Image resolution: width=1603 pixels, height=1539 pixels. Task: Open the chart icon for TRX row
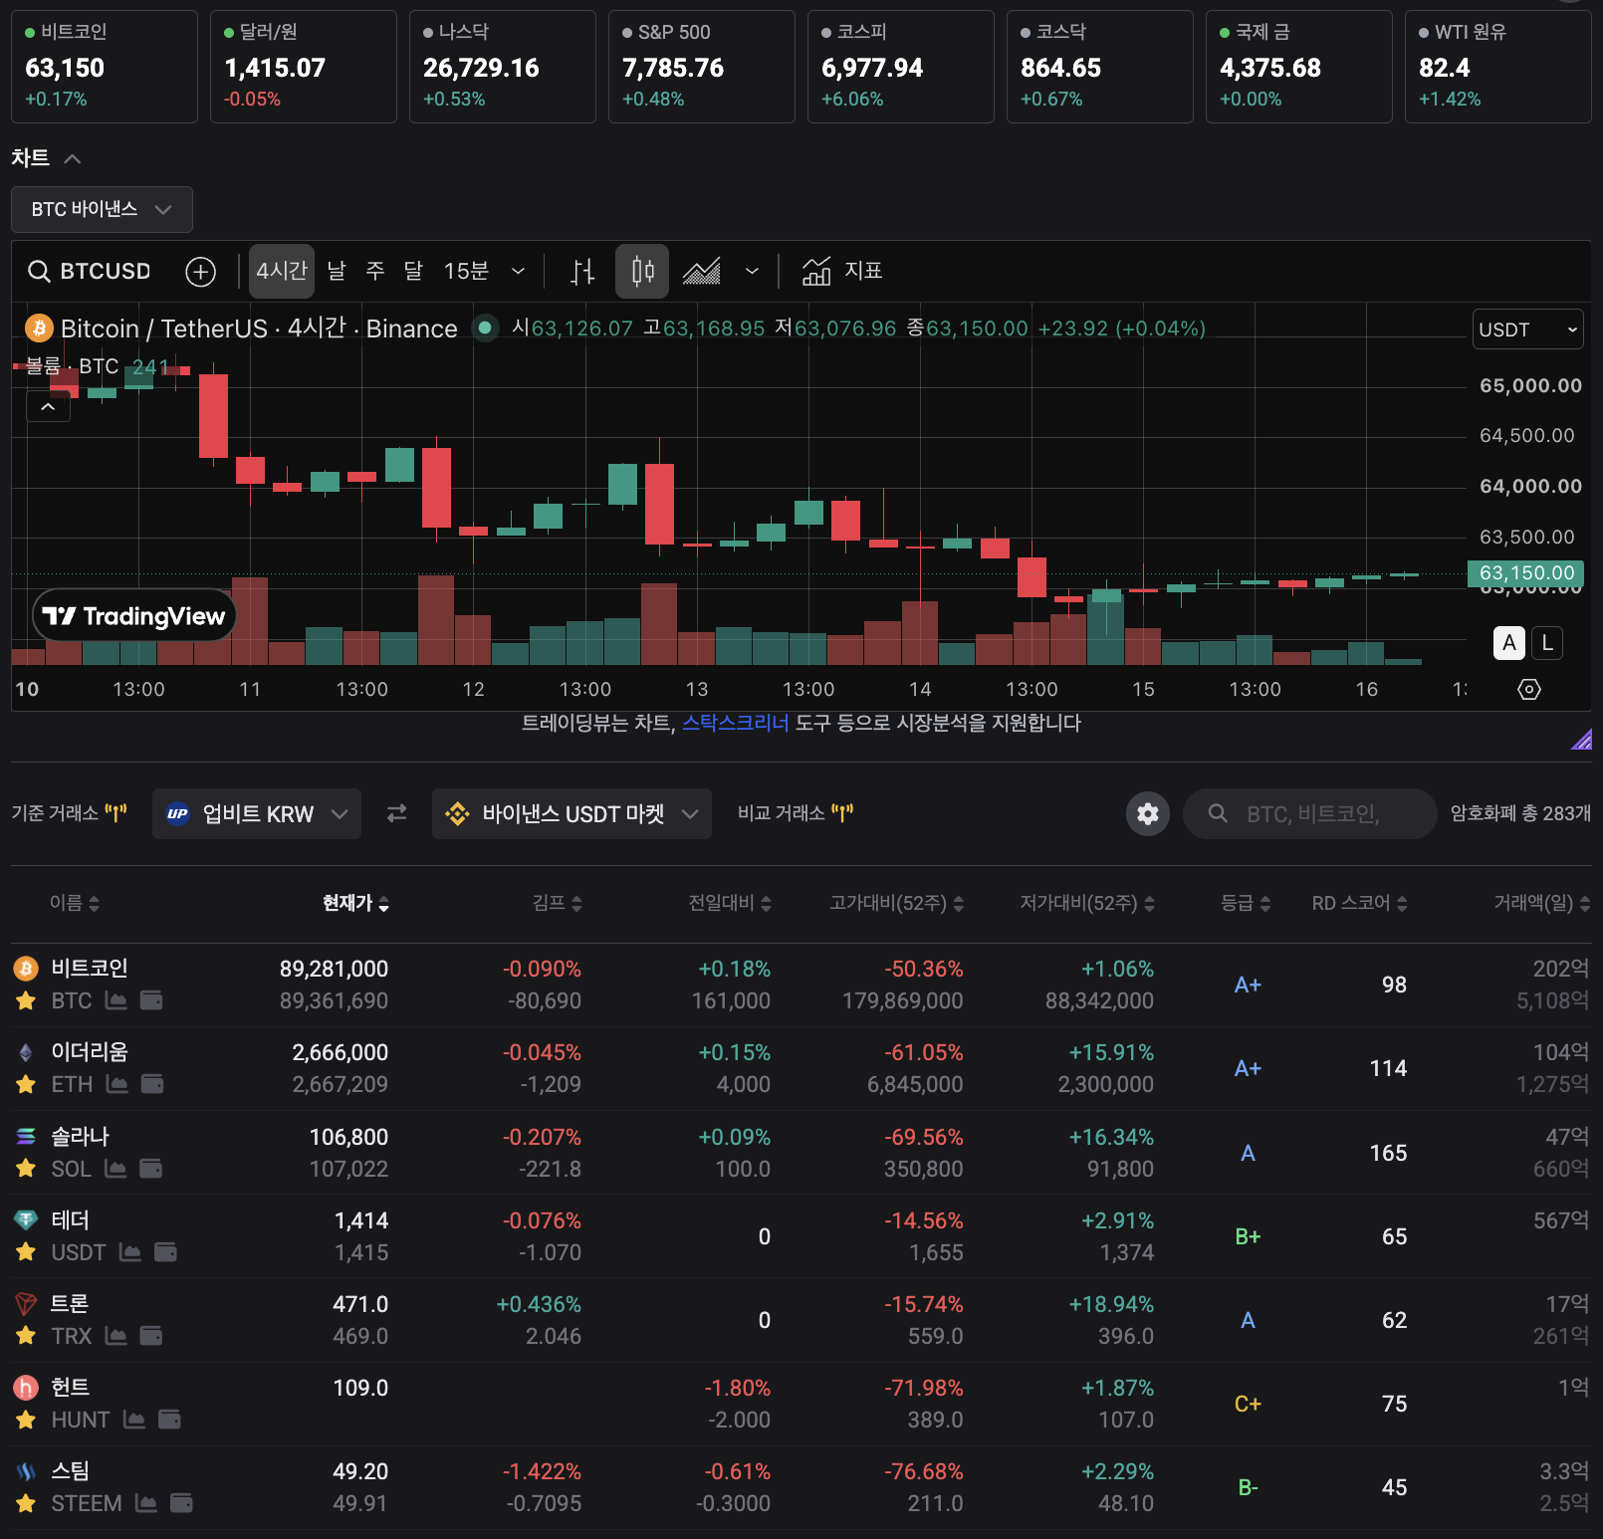(x=116, y=1336)
